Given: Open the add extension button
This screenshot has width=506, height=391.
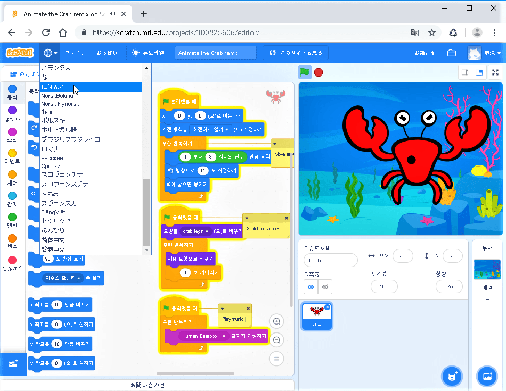Looking at the screenshot, I should 13,364.
